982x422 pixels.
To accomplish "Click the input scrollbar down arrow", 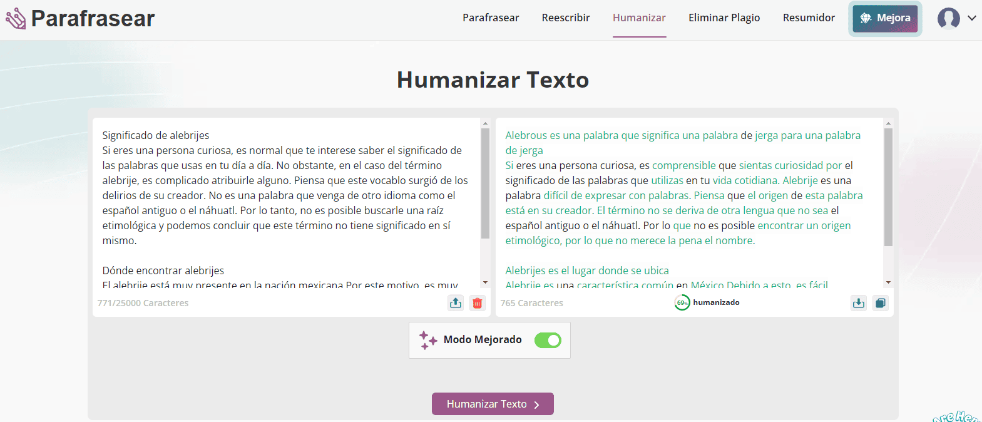I will pos(485,283).
